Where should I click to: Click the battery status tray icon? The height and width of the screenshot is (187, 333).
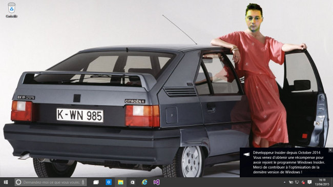pyautogui.click(x=291, y=182)
